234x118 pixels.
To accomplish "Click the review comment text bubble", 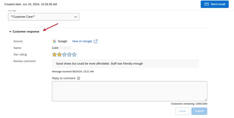I will [x=125, y=64].
